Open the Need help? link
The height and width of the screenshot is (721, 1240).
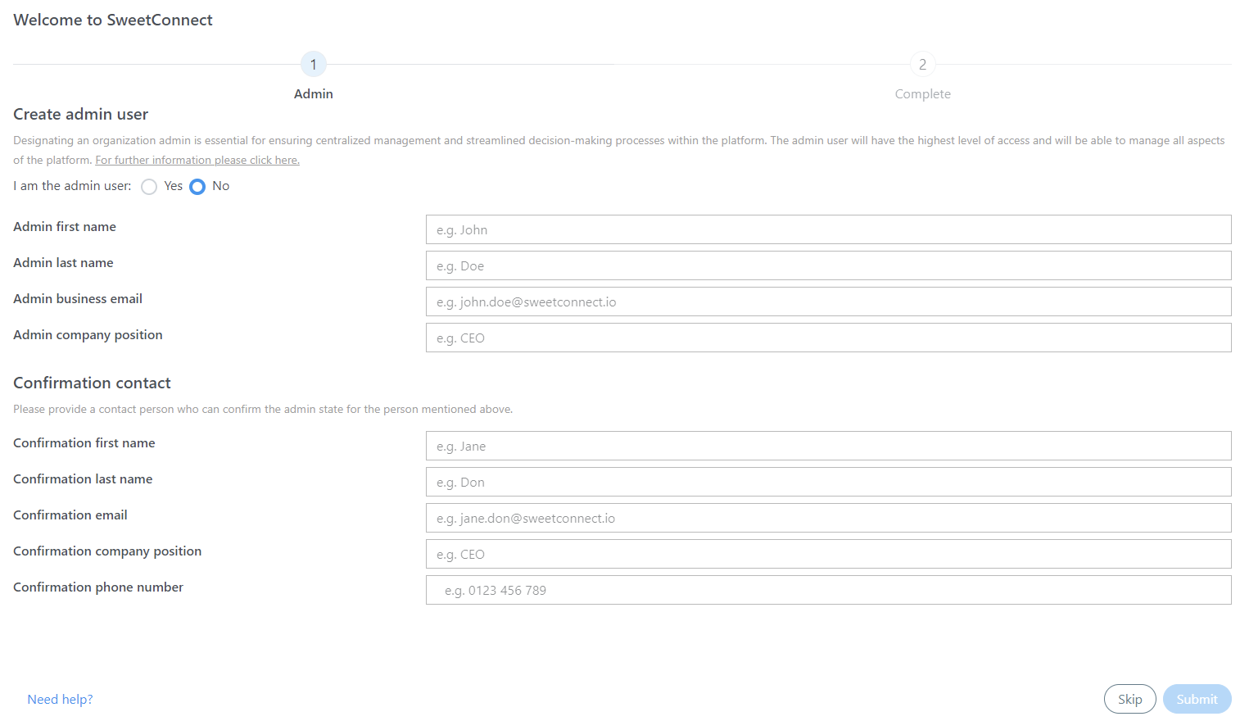coord(60,699)
